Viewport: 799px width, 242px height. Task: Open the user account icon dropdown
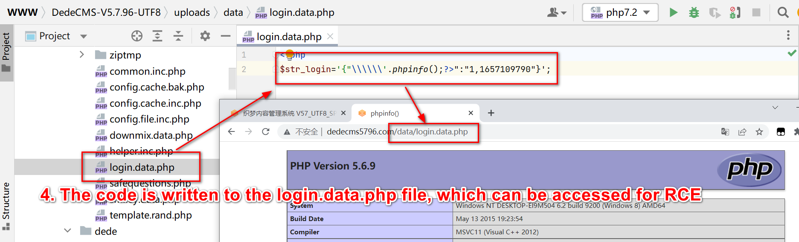point(557,12)
